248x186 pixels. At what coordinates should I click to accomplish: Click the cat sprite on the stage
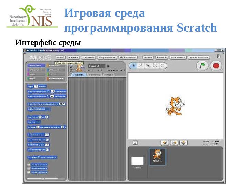coord(175,106)
